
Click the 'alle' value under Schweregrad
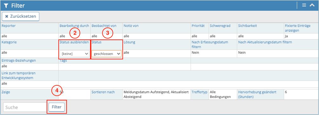212,36
